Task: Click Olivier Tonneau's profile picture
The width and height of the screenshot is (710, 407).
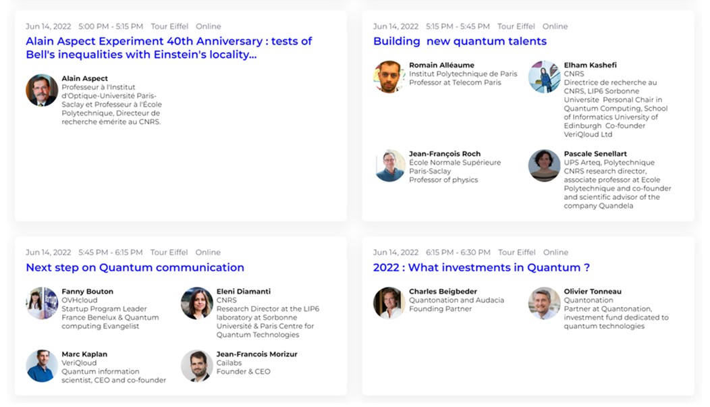Action: point(544,303)
